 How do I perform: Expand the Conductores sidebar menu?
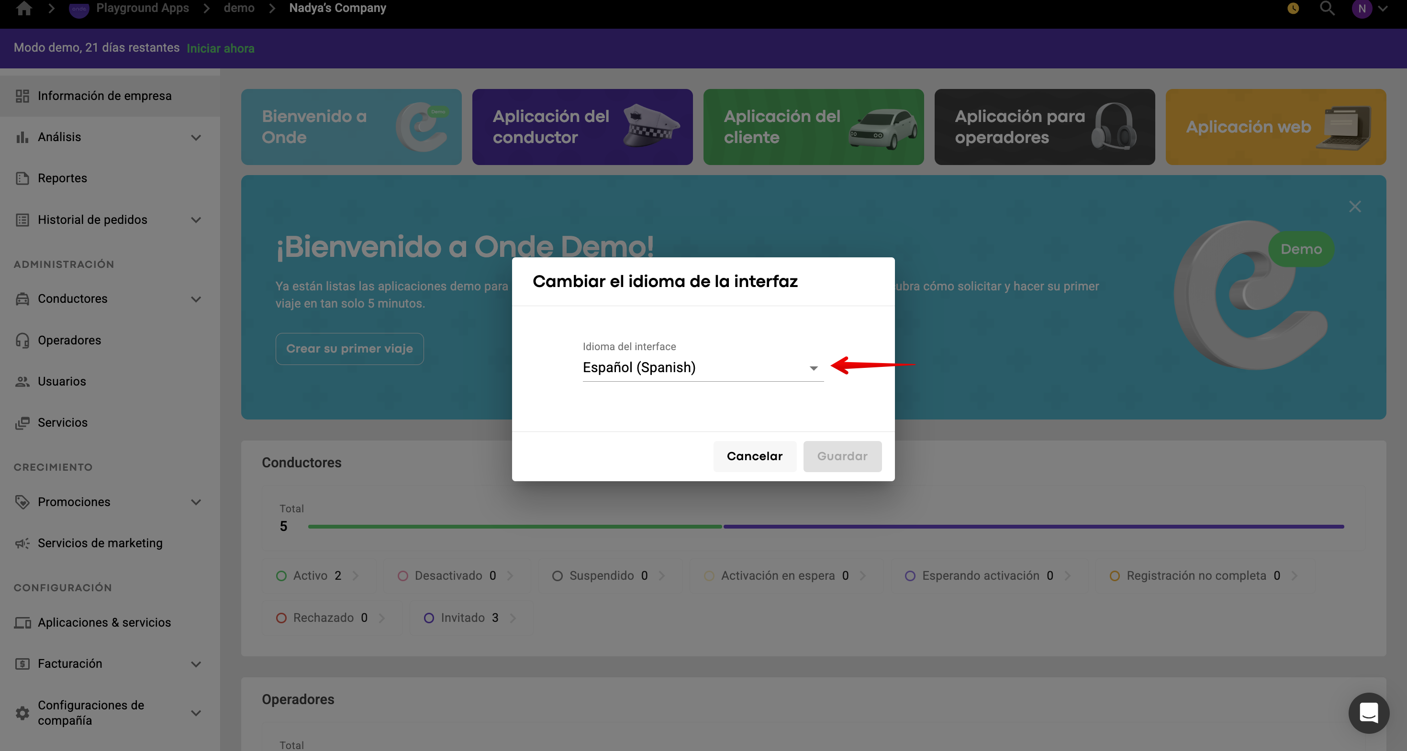[x=196, y=299]
